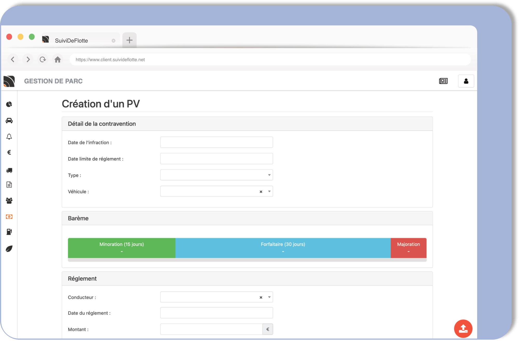
Task: Open a new browser tab with plus
Action: pos(129,40)
